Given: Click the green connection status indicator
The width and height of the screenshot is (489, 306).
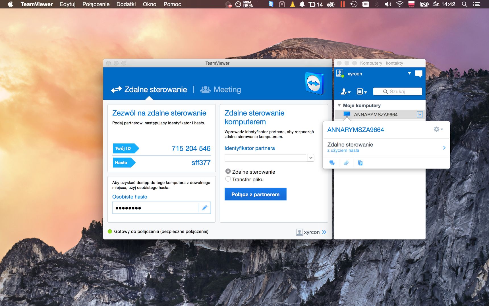Looking at the screenshot, I should (x=110, y=231).
